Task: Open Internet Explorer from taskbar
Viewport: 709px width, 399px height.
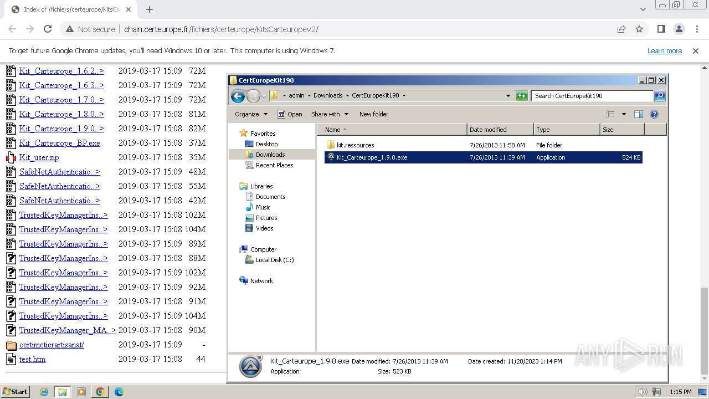Action: click(x=44, y=392)
